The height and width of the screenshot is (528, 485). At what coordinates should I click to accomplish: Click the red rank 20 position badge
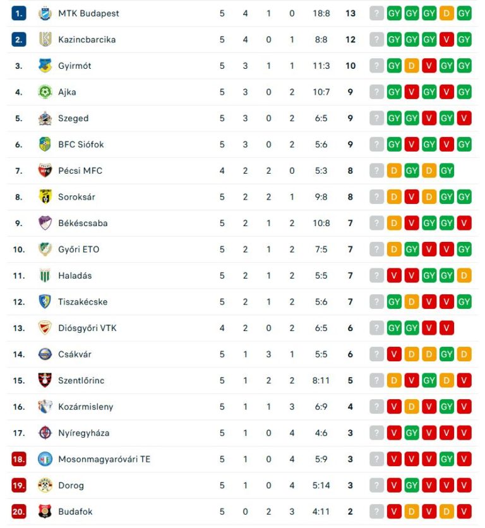[19, 512]
